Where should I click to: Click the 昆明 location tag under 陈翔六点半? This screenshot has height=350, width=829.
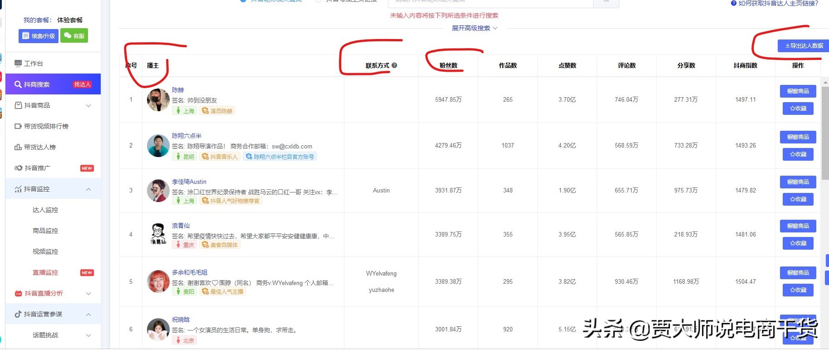point(185,157)
